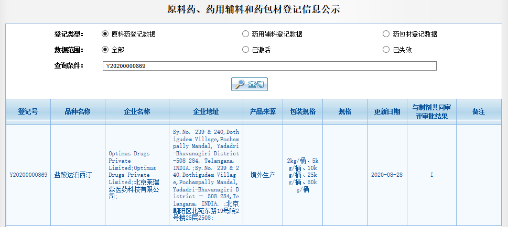Click the 备注 column header
508x227 pixels.
tap(479, 112)
